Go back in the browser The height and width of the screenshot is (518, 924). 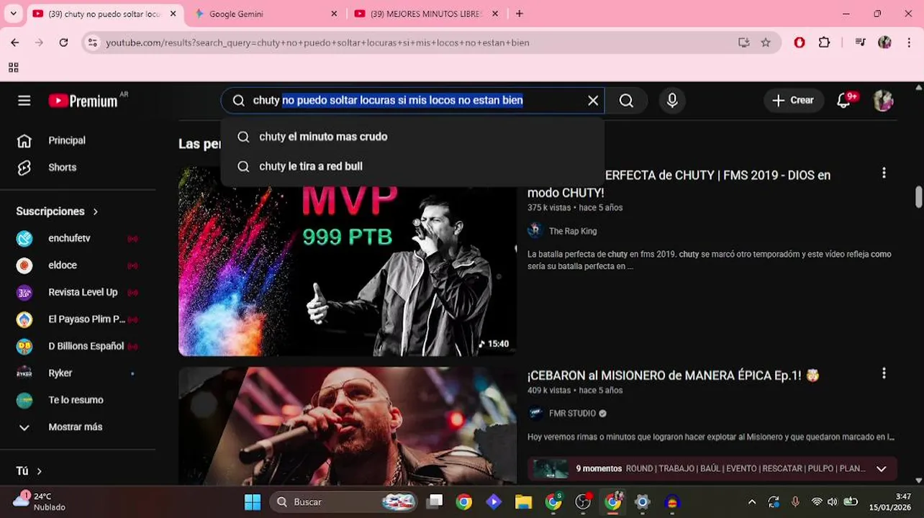[15, 42]
